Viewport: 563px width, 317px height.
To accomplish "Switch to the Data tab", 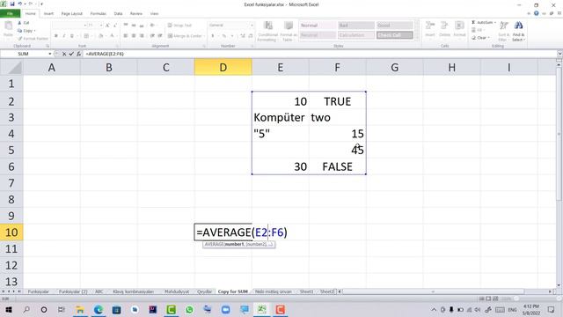I will (118, 14).
